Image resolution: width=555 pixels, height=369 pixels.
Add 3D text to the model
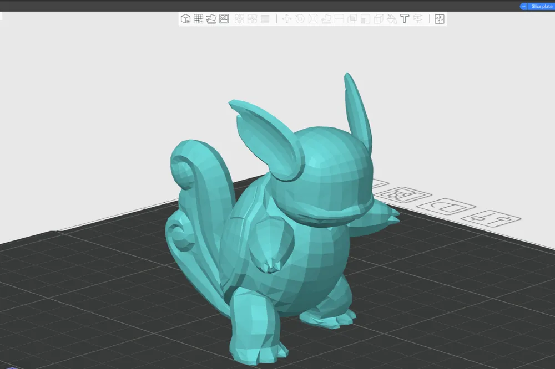click(x=404, y=19)
